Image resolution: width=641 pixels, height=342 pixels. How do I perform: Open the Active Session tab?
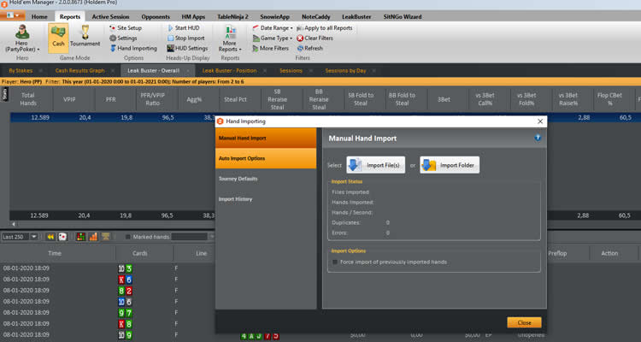(x=110, y=17)
